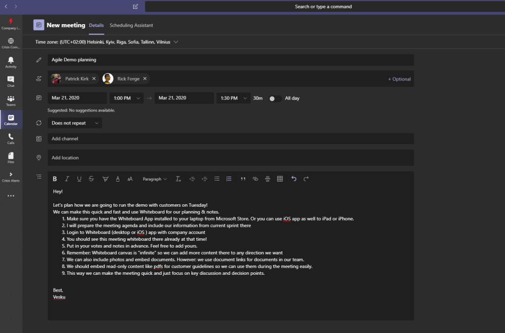Click the new chat compose icon
The height and width of the screenshot is (333, 505).
tap(136, 6)
